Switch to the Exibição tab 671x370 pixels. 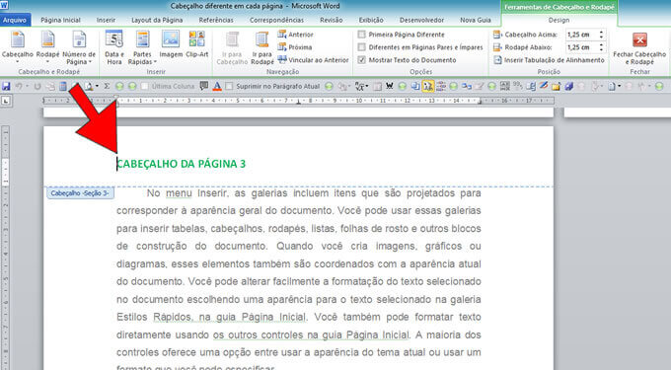point(371,20)
